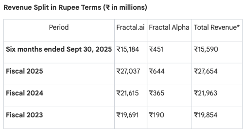Click the ₹15,590 total revenue cell
Screen dimensions: 245x131
tap(205, 49)
